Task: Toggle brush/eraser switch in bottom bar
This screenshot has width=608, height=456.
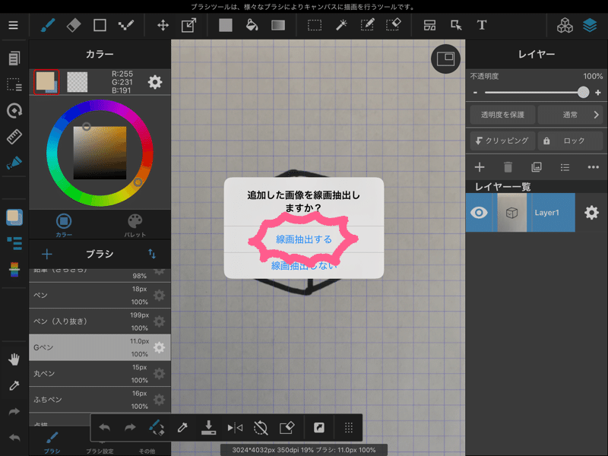Action: click(x=157, y=428)
